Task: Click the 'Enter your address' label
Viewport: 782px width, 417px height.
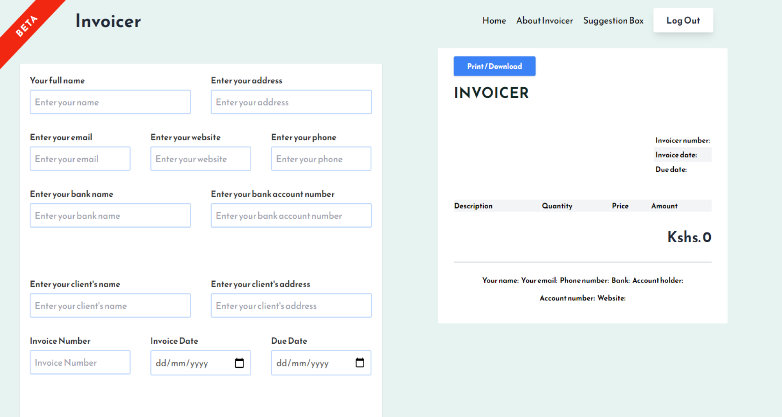Action: click(x=246, y=81)
